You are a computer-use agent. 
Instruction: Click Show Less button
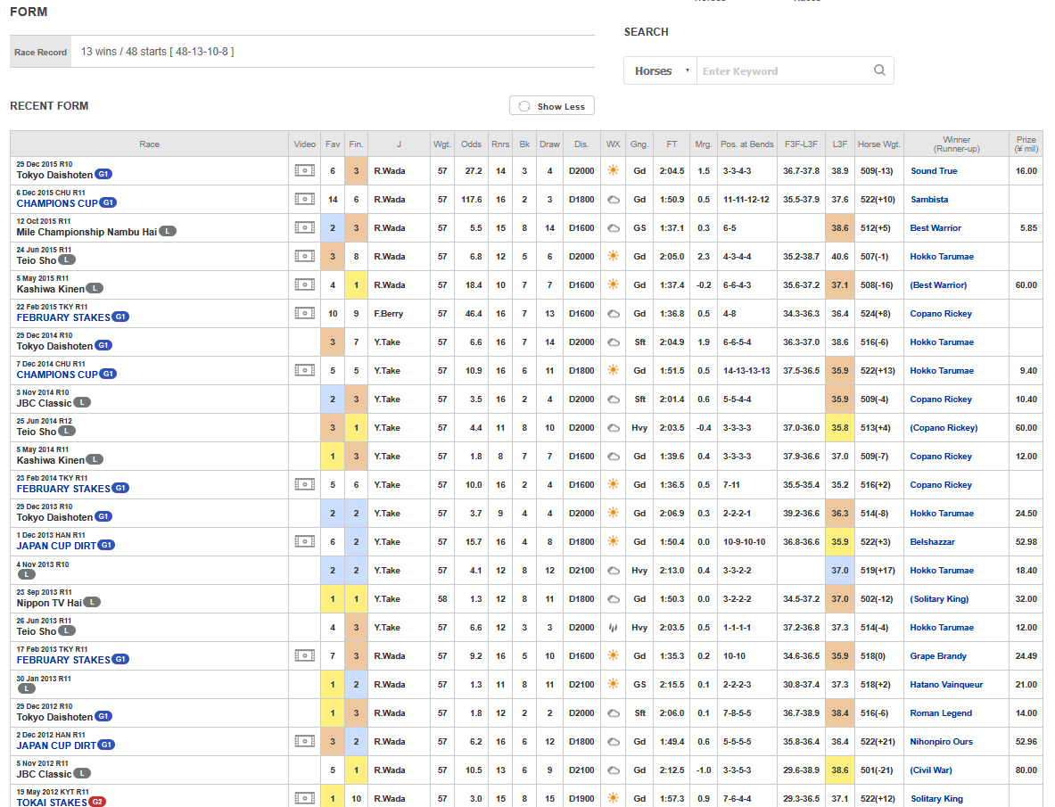(x=552, y=106)
